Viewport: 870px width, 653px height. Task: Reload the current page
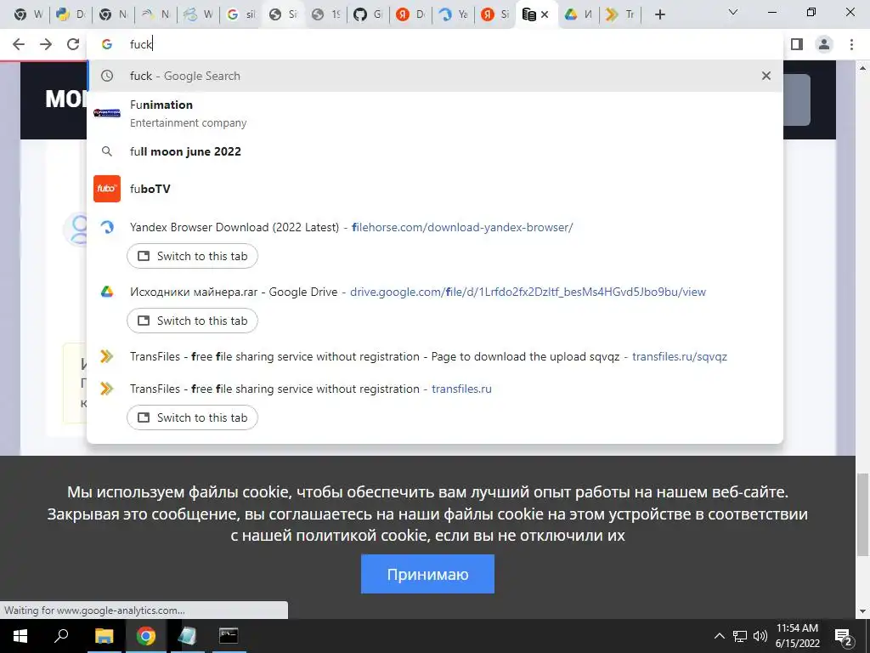(x=73, y=44)
